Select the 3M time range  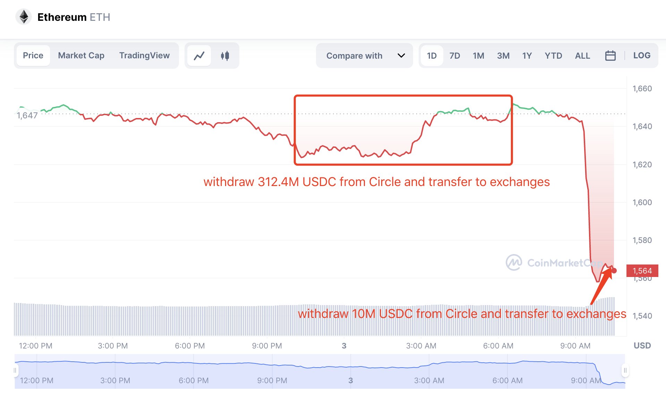503,55
